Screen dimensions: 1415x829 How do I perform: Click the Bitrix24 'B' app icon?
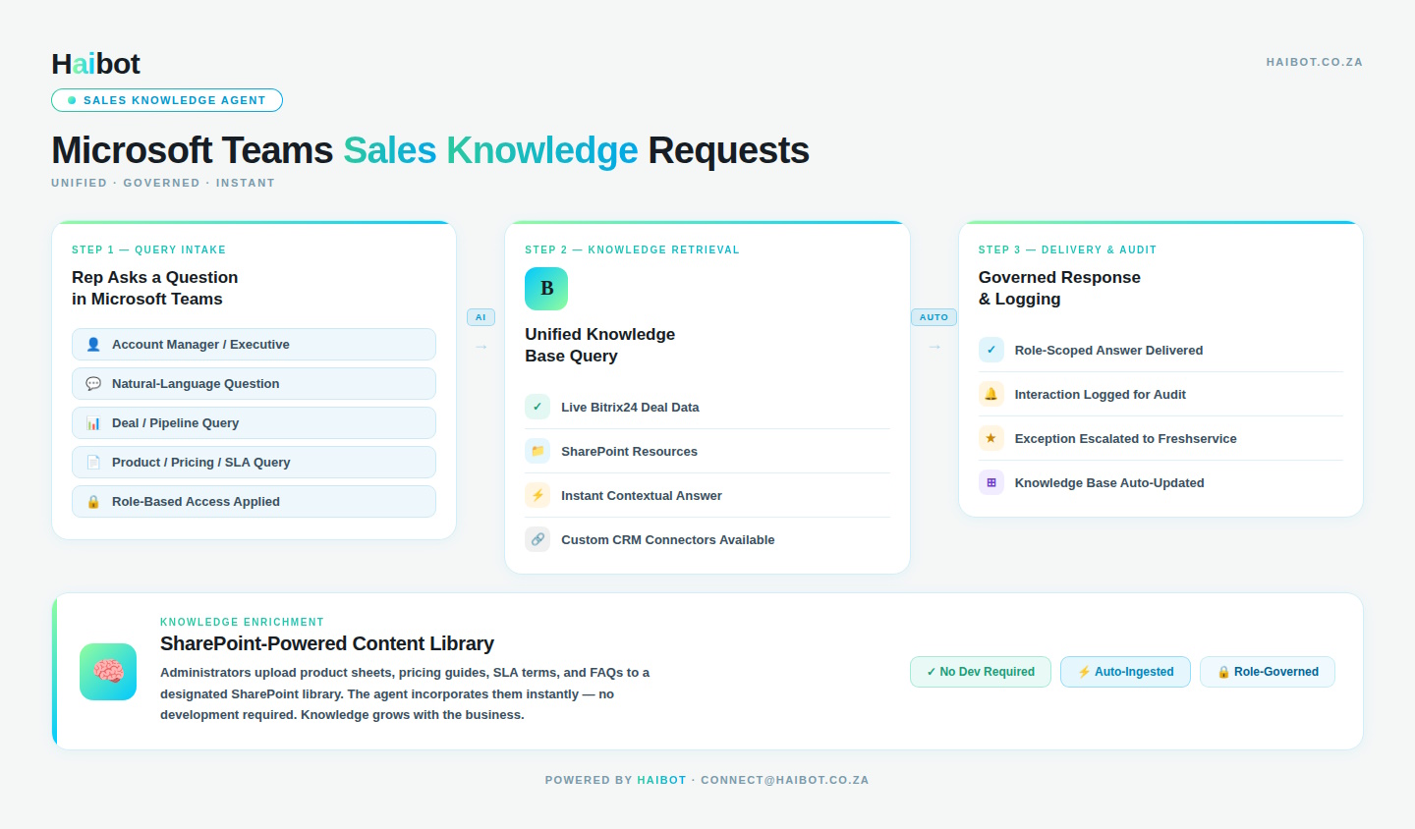[546, 289]
